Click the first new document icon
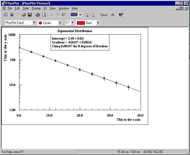The height and width of the screenshot is (155, 190). pos(6,15)
